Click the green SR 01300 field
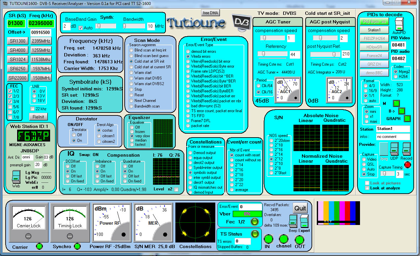The height and width of the screenshot is (256, 420). (16, 23)
